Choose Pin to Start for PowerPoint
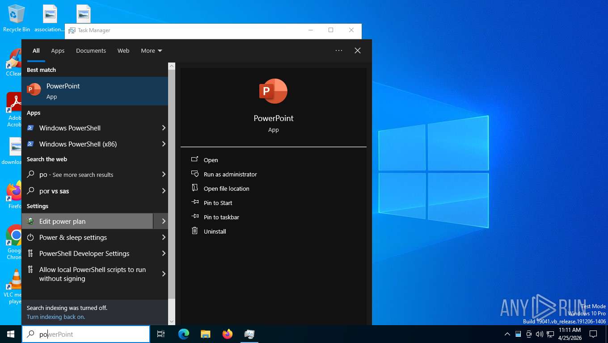 pyautogui.click(x=218, y=203)
